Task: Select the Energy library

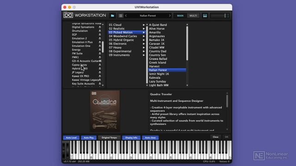Action: 76,50
